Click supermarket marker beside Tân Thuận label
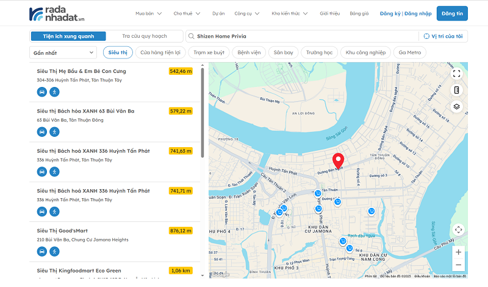The image size is (488, 287). tap(318, 193)
